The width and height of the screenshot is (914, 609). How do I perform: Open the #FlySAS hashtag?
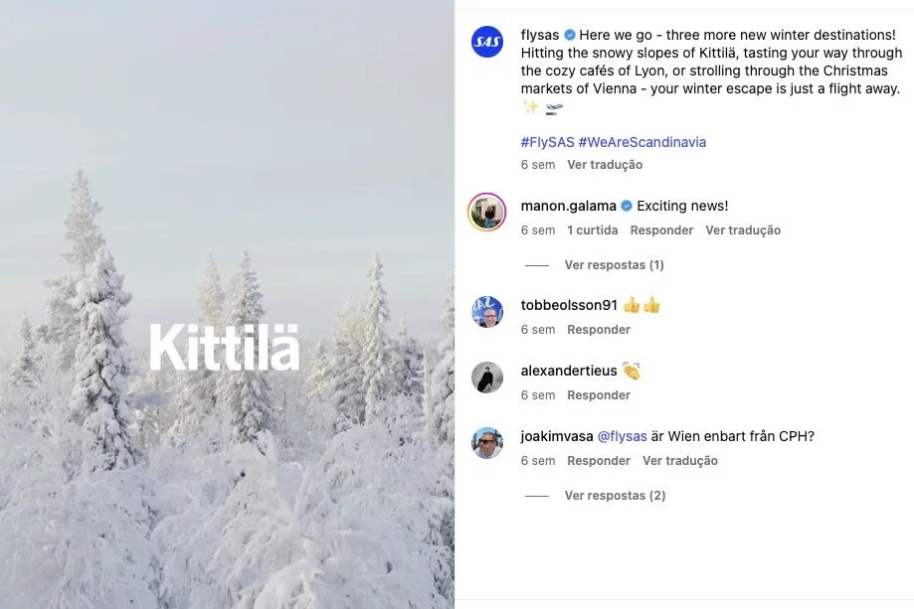coord(547,142)
